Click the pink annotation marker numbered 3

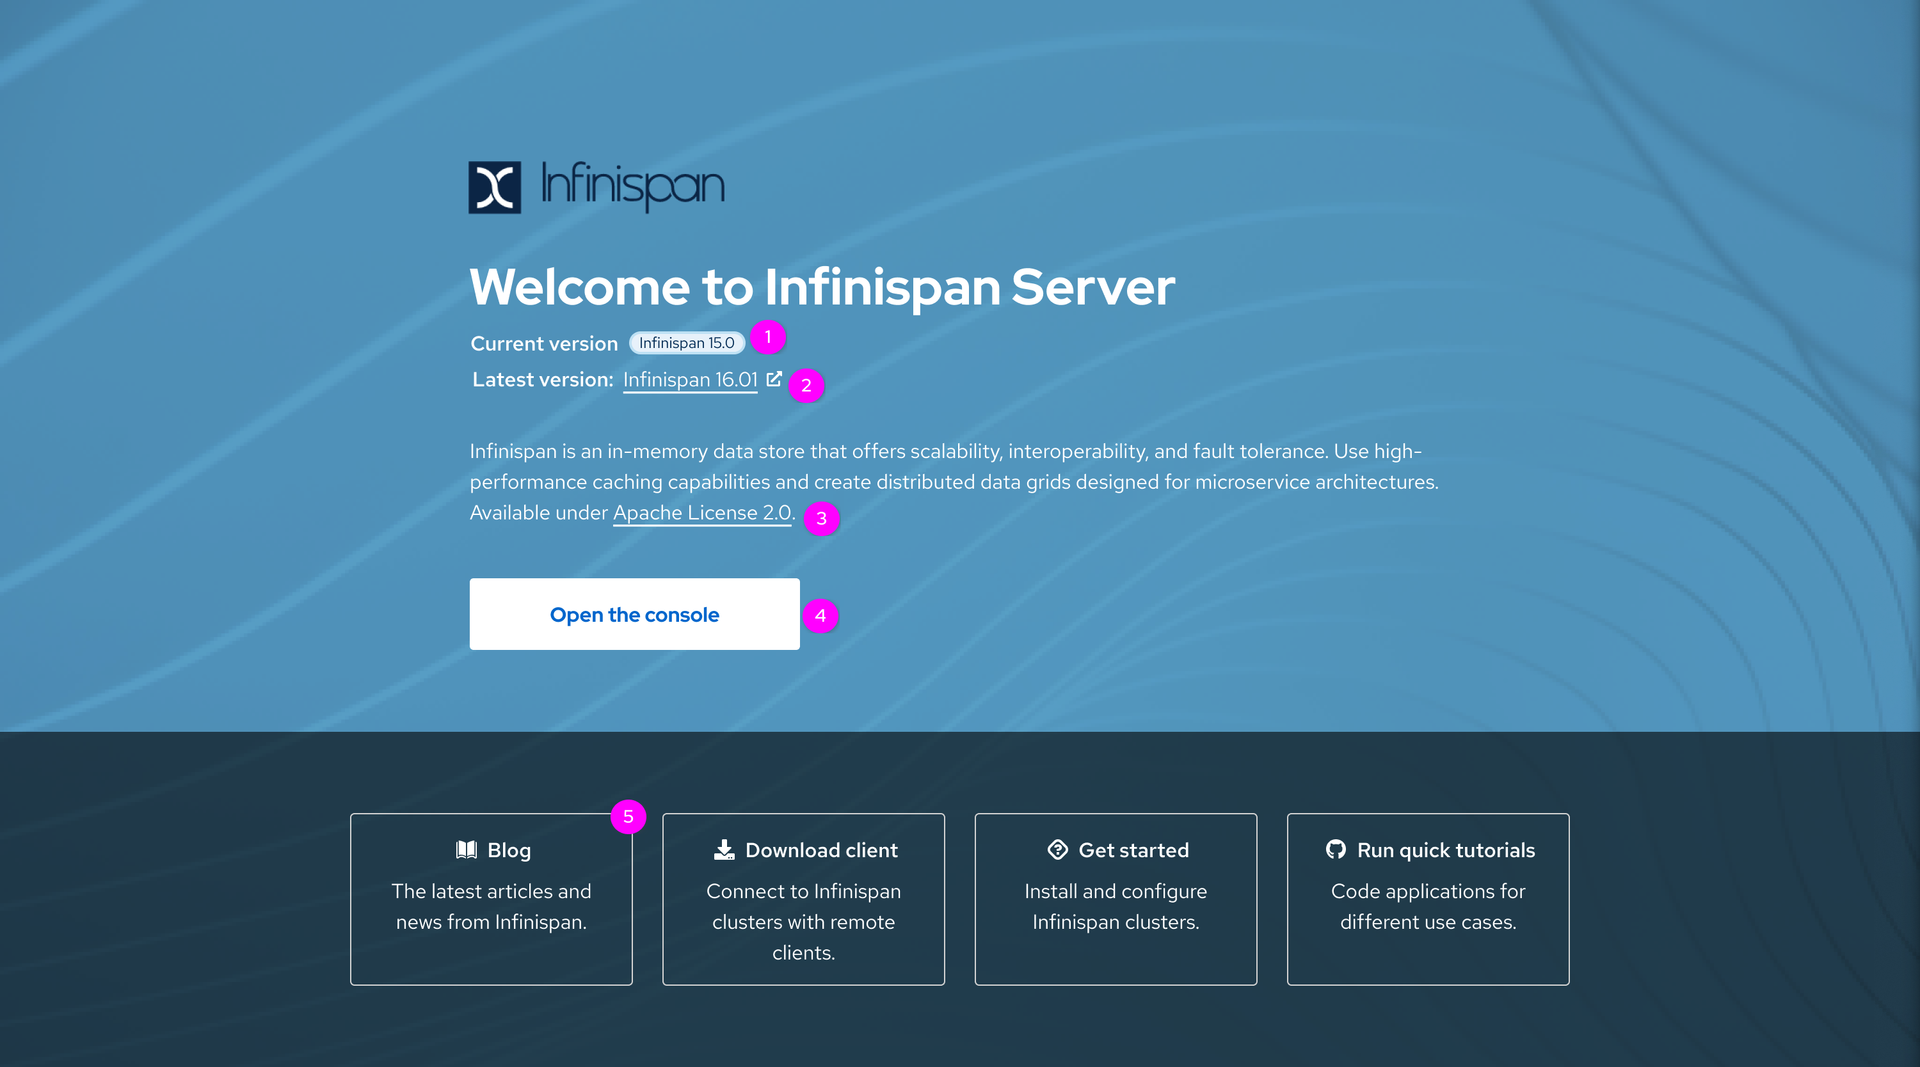pyautogui.click(x=821, y=519)
